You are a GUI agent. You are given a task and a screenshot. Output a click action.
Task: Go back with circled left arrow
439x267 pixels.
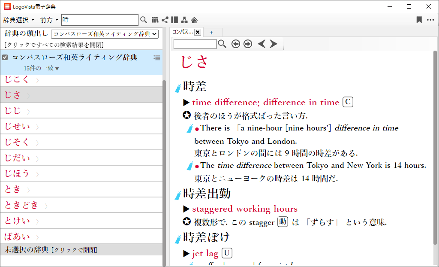(x=236, y=44)
